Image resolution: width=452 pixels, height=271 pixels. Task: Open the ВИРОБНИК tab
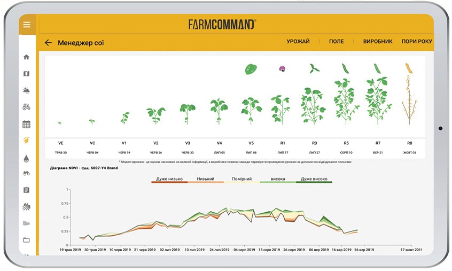click(x=378, y=42)
